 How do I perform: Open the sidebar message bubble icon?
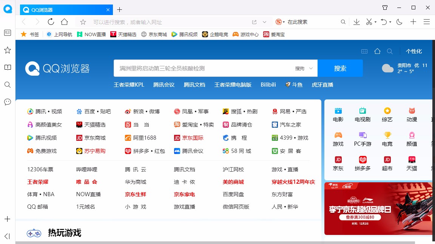(7, 102)
